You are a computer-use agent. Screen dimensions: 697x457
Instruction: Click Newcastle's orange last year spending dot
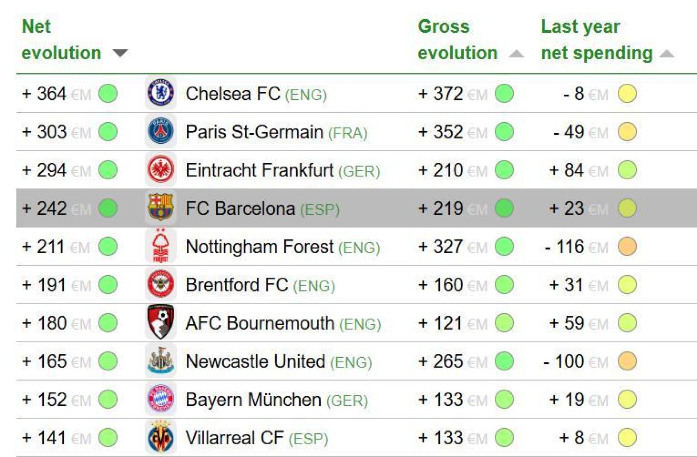click(627, 361)
